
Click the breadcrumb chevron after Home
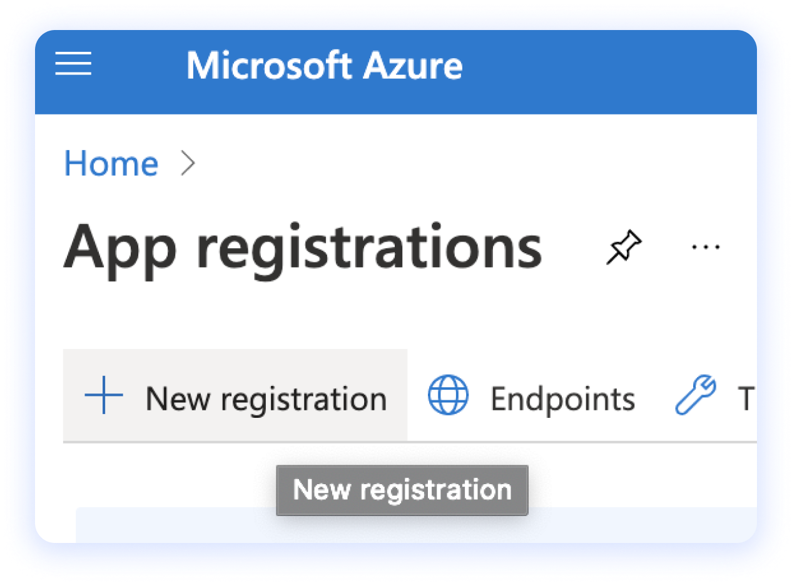tap(188, 163)
